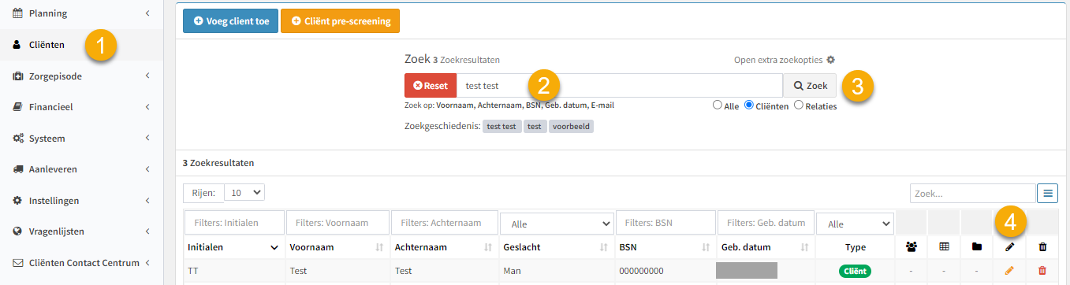The height and width of the screenshot is (285, 1070).
Task: Expand Cliënten Contact Centrum chevron
Action: click(147, 263)
